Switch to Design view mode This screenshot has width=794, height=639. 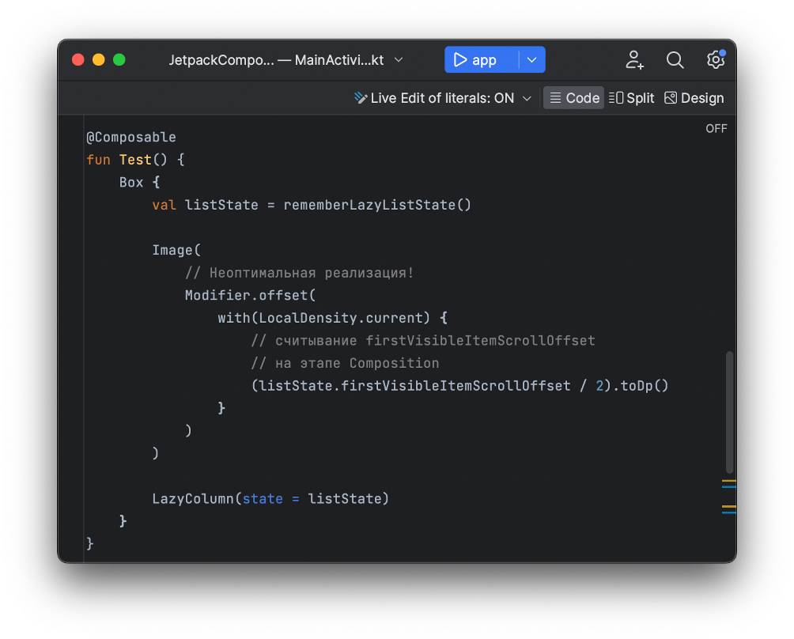[694, 98]
